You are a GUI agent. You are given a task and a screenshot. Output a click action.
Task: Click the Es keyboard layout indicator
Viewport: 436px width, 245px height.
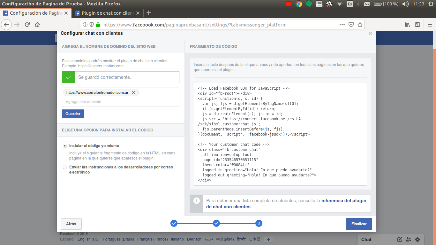click(x=350, y=4)
